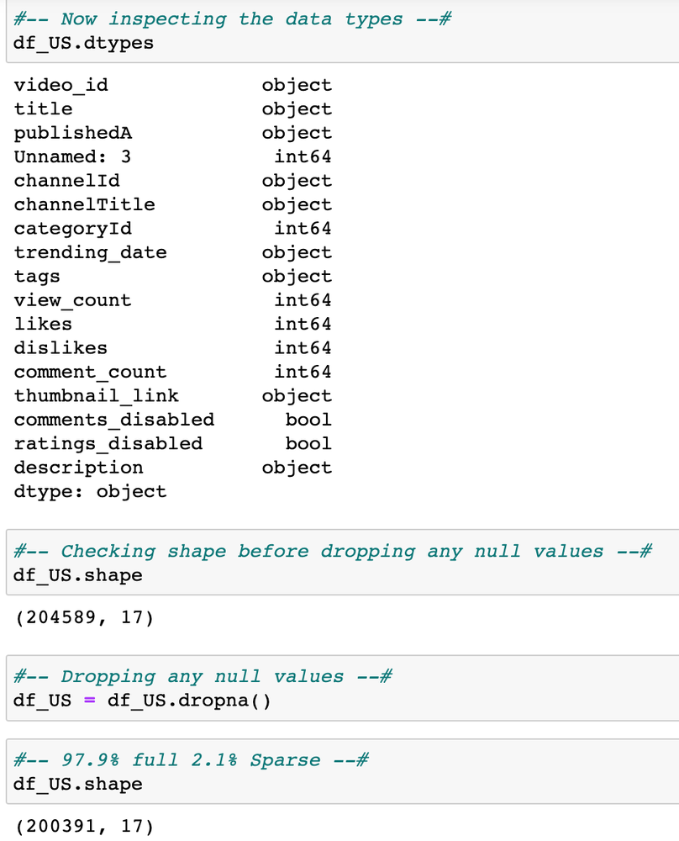Screen dimensions: 679x841
Task: Click the description row in dtypes output
Action: point(78,468)
